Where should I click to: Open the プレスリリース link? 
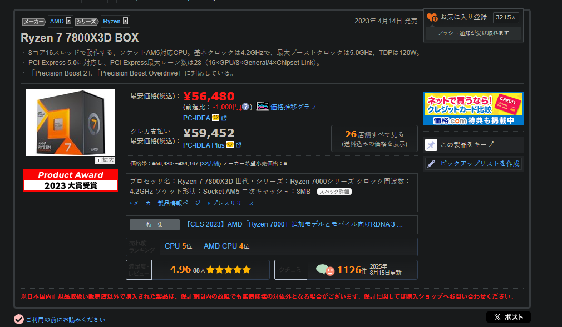(233, 203)
